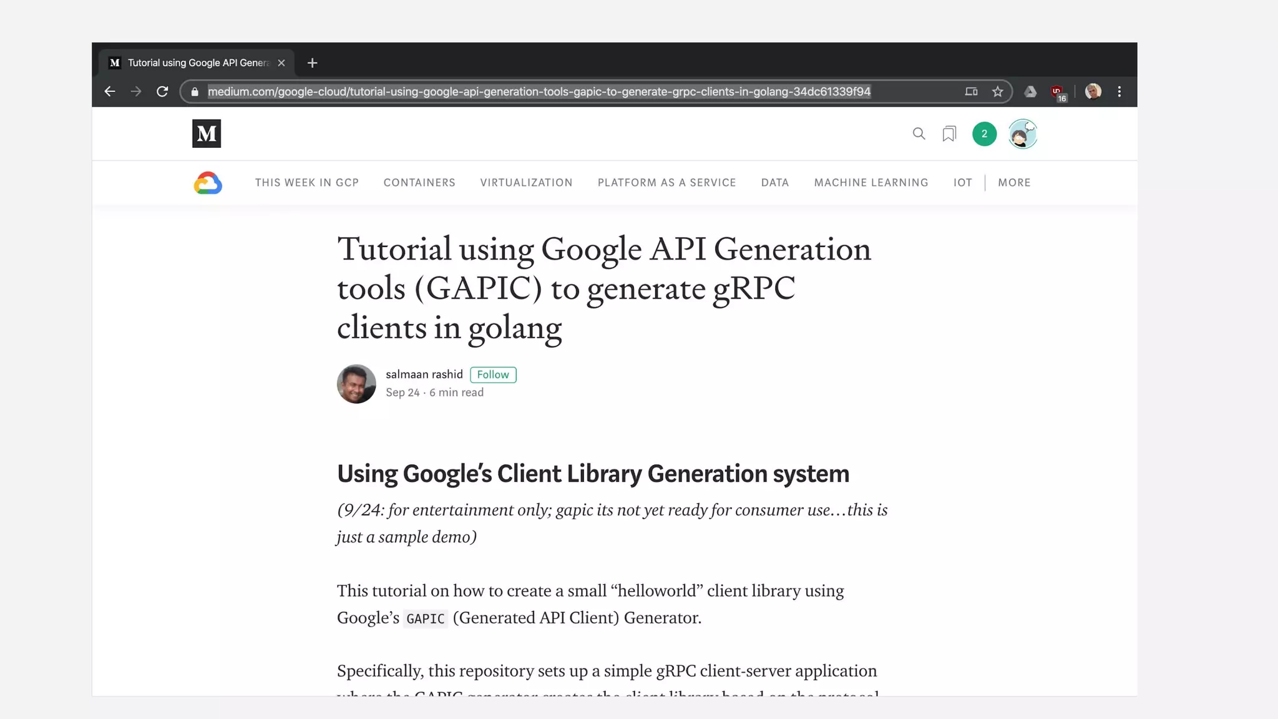Open the bookmarks reading list icon
Screen dimensions: 1278x719
click(x=949, y=134)
